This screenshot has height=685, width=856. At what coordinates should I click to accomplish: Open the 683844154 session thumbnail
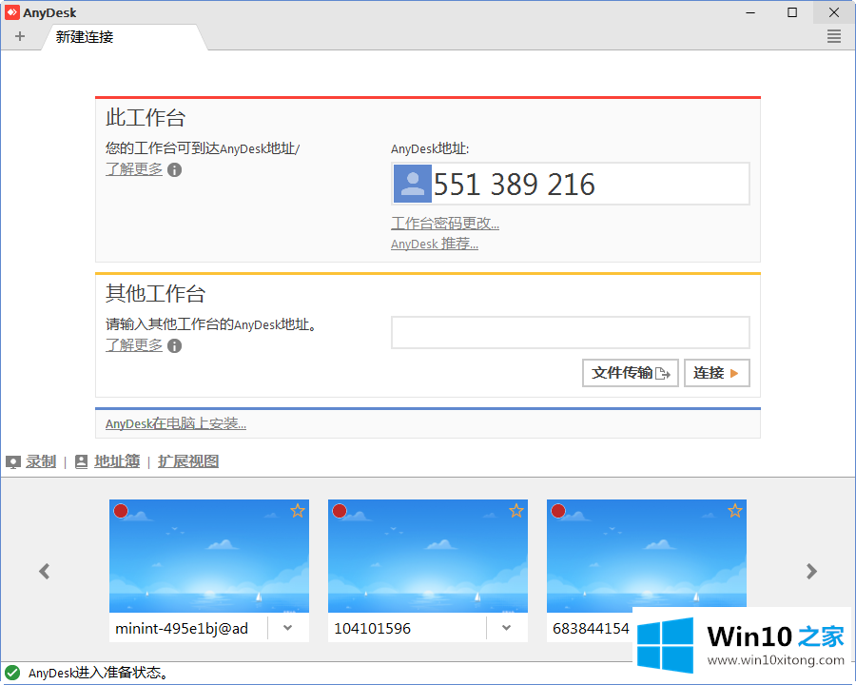(647, 556)
